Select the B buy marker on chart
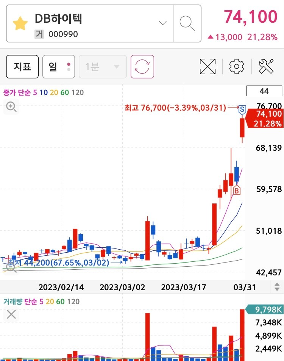284x361 pixels. 237,190
